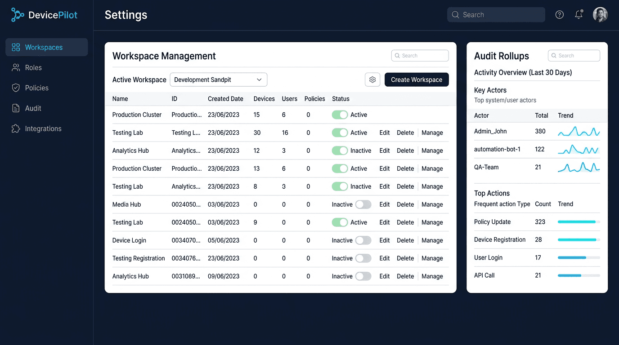Viewport: 619px width, 345px height.
Task: Enable the Media Hub inactive status toggle
Action: click(x=363, y=204)
